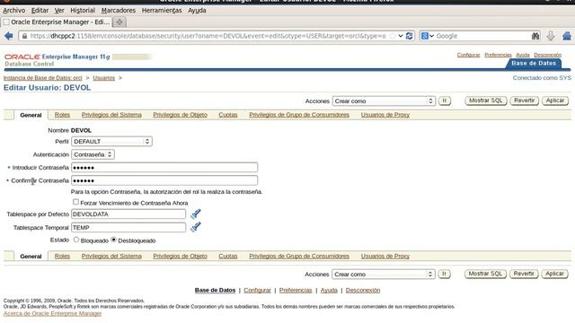575x323 pixels.
Task: Open the top Usuarios de Proxy tab
Action: [x=385, y=115]
